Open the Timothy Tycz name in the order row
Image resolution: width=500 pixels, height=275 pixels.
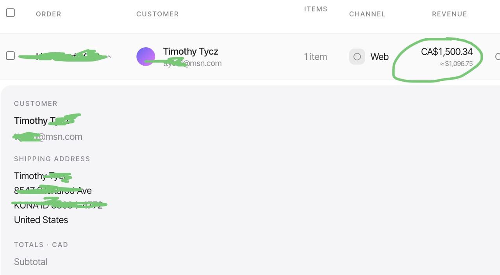(191, 52)
